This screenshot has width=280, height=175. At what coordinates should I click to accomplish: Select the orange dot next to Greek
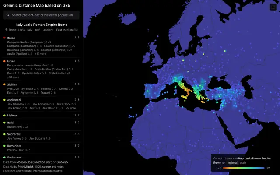point(4,61)
